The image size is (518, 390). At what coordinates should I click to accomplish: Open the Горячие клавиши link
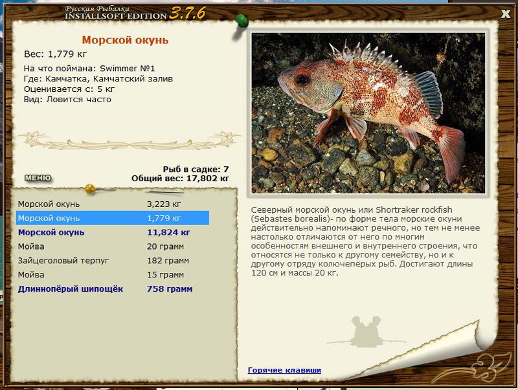point(284,370)
